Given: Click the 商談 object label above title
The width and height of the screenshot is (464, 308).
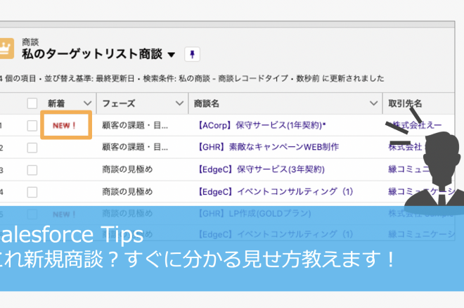Looking at the screenshot, I should pyautogui.click(x=30, y=42).
